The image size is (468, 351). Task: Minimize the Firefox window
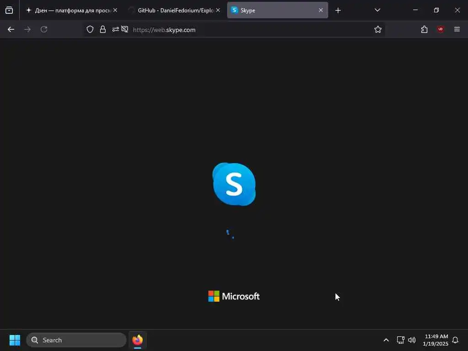415,10
